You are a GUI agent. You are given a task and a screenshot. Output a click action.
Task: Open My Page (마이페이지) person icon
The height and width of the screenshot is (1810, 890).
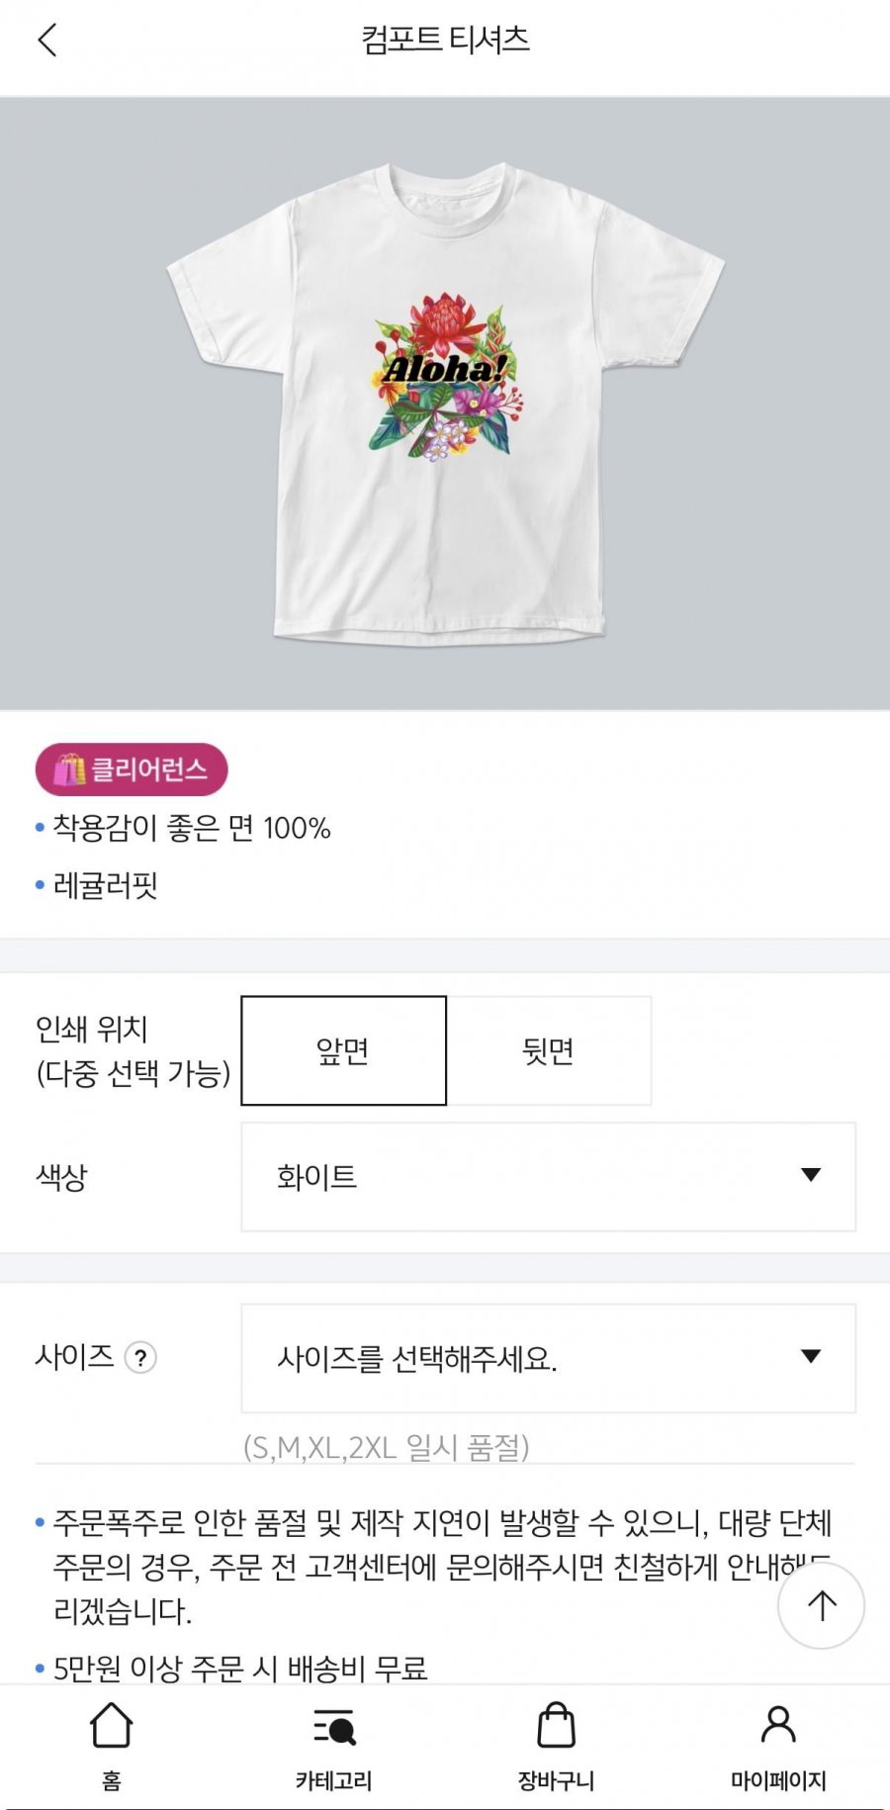pos(778,1726)
